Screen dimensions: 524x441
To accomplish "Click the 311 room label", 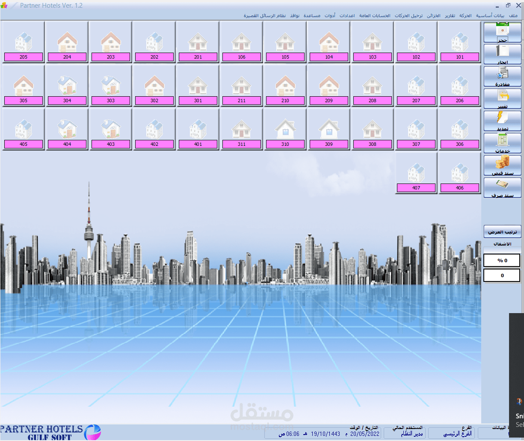I will [242, 144].
